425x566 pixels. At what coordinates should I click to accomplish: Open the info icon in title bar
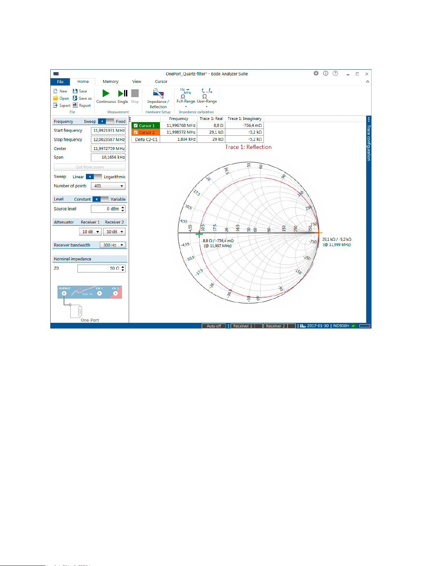click(x=326, y=73)
